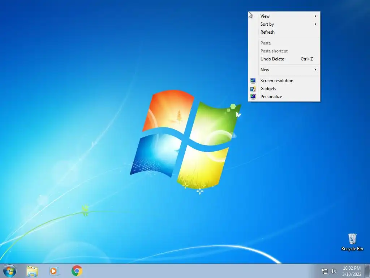Open the Sort by submenu
The width and height of the screenshot is (370, 278).
click(x=284, y=24)
